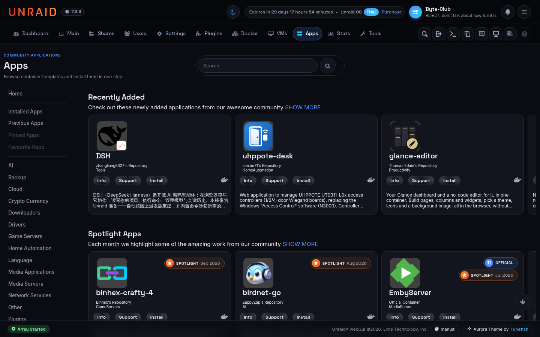This screenshot has height=337, width=540.
Task: Click the 7.3.3 version badge
Action: point(73,12)
